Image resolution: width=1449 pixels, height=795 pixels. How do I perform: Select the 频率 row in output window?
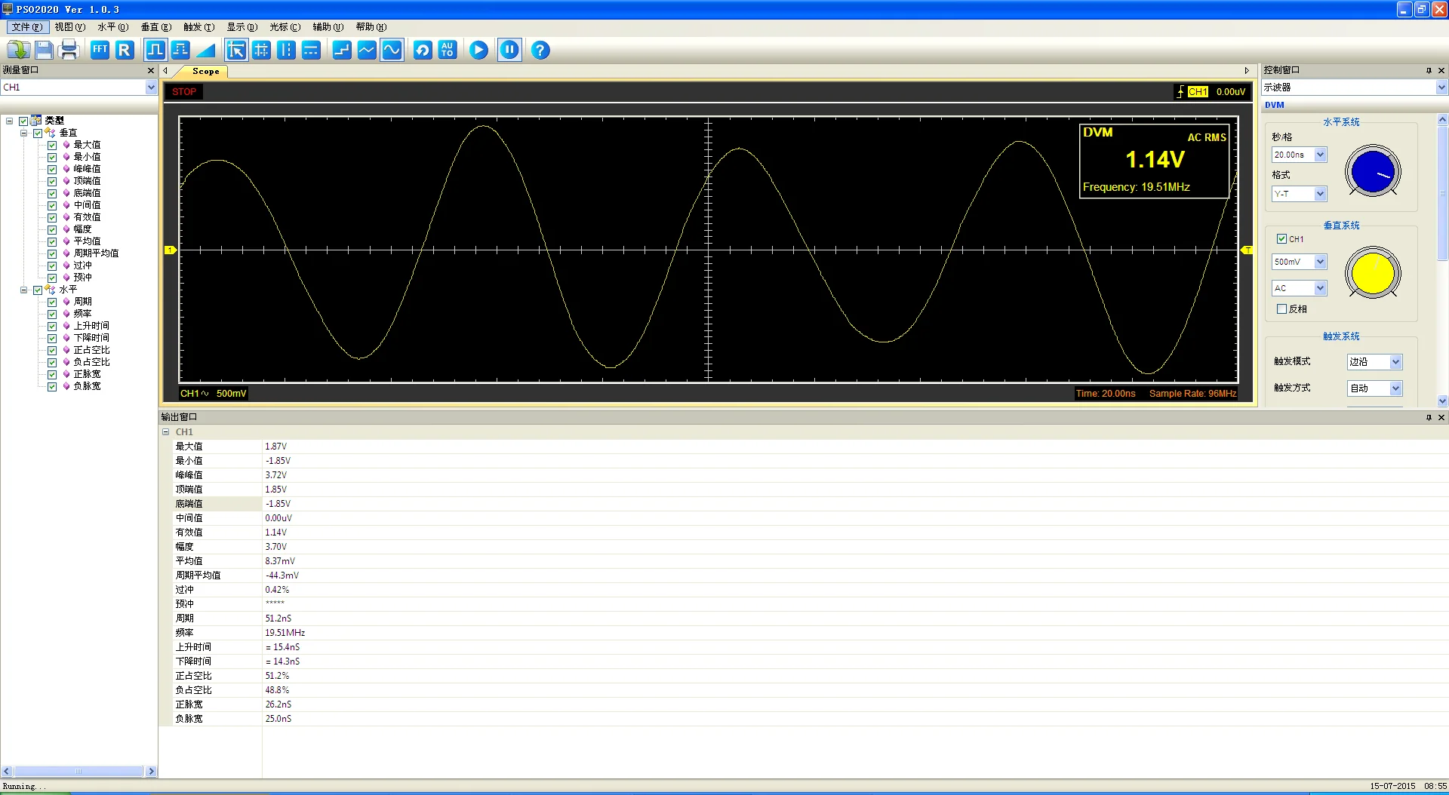[x=804, y=632]
